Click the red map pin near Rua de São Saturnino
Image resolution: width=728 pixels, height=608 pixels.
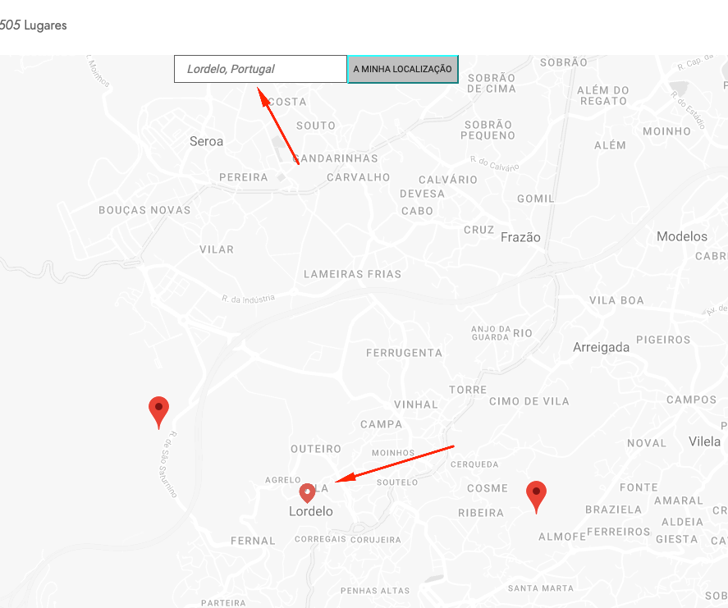tap(158, 409)
